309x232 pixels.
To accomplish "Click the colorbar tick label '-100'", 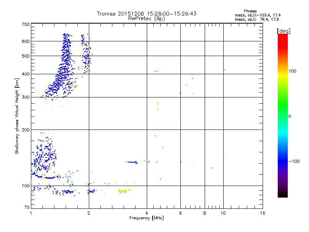I will pos(294,161).
